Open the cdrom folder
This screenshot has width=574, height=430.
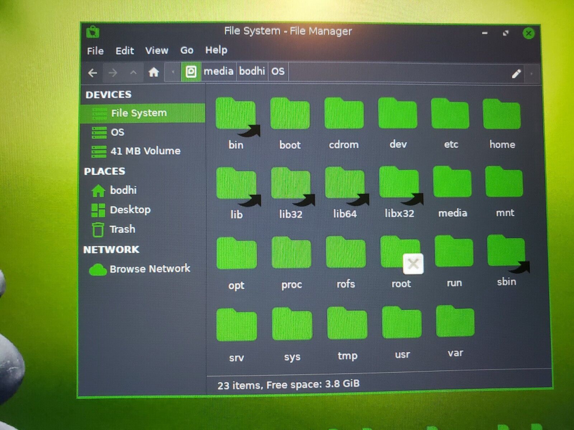pos(344,114)
